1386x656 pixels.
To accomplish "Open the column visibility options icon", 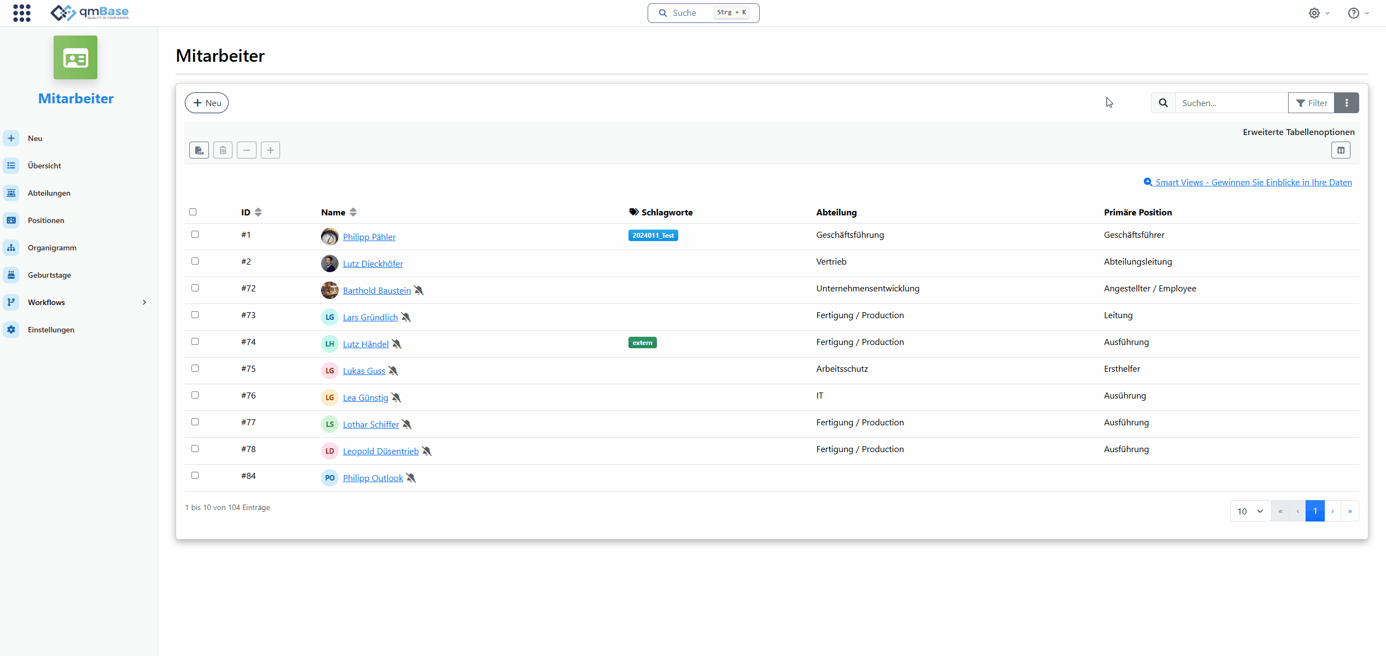I will [1341, 150].
